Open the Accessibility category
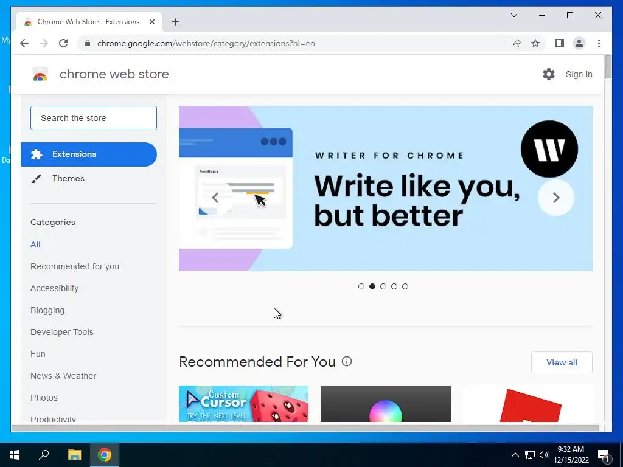Screen dimensions: 623x467 click(54, 288)
